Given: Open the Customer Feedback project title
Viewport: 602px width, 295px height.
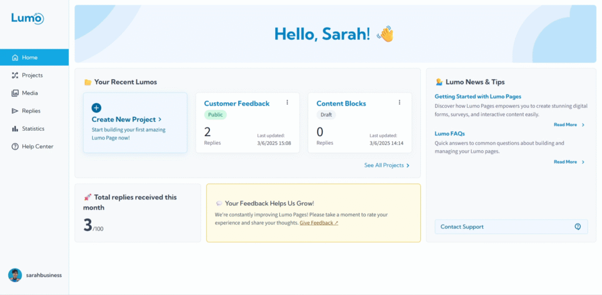Looking at the screenshot, I should 236,103.
